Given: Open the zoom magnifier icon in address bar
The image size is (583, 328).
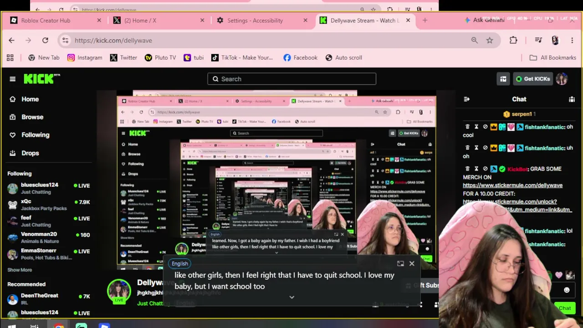Looking at the screenshot, I should coord(475,40).
